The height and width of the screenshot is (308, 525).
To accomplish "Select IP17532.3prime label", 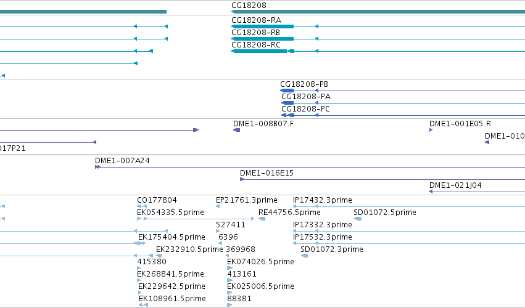I will [323, 237].
